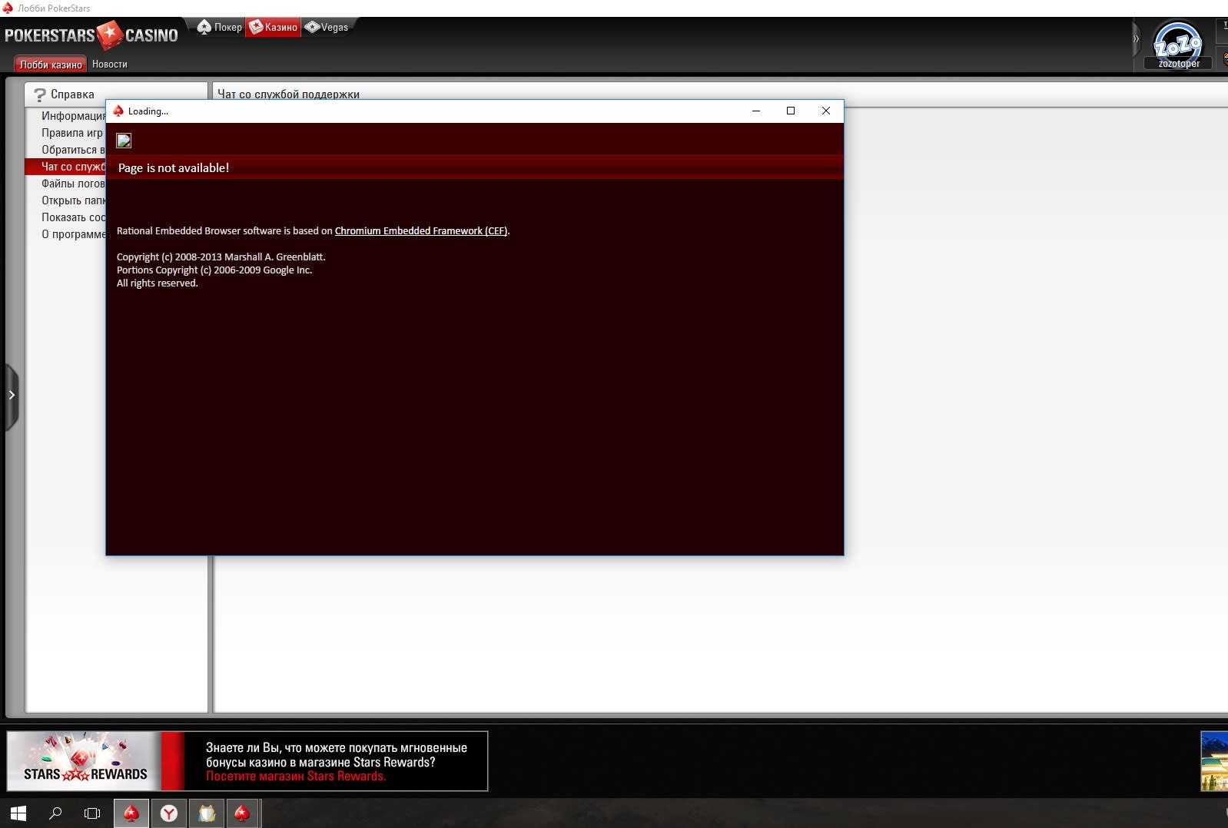Viewport: 1228px width, 828px height.
Task: Click the All rights reserved text
Action: [158, 283]
